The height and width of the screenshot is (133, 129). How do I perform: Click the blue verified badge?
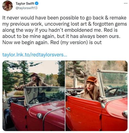37,4
